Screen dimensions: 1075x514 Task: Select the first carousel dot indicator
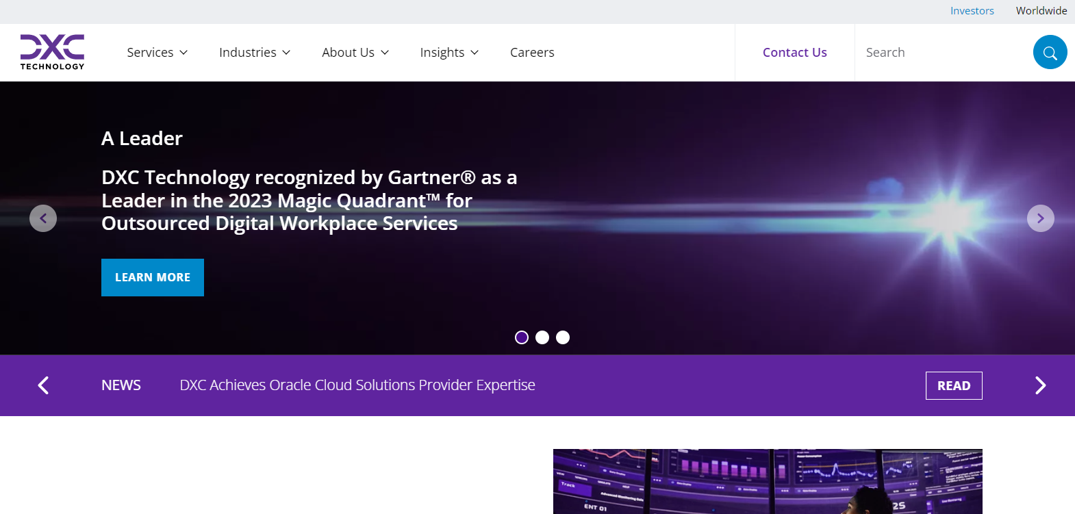(x=522, y=337)
